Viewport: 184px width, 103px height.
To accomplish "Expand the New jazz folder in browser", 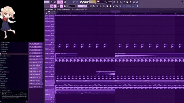I will coord(6,47).
